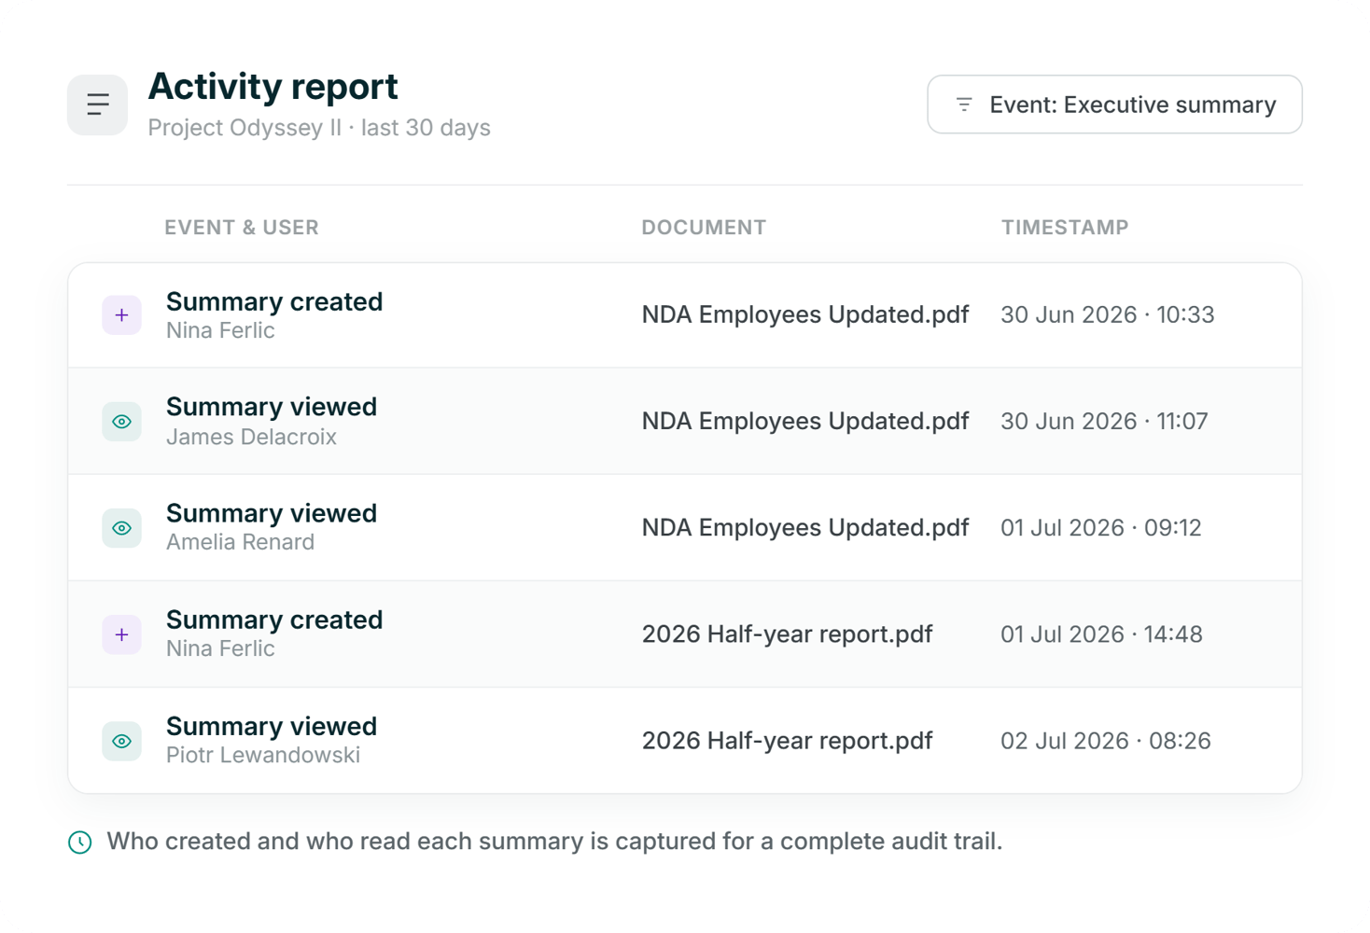This screenshot has width=1370, height=933.
Task: Click timestamp 30 Jun 2026 · 10:33
Action: tap(1108, 315)
